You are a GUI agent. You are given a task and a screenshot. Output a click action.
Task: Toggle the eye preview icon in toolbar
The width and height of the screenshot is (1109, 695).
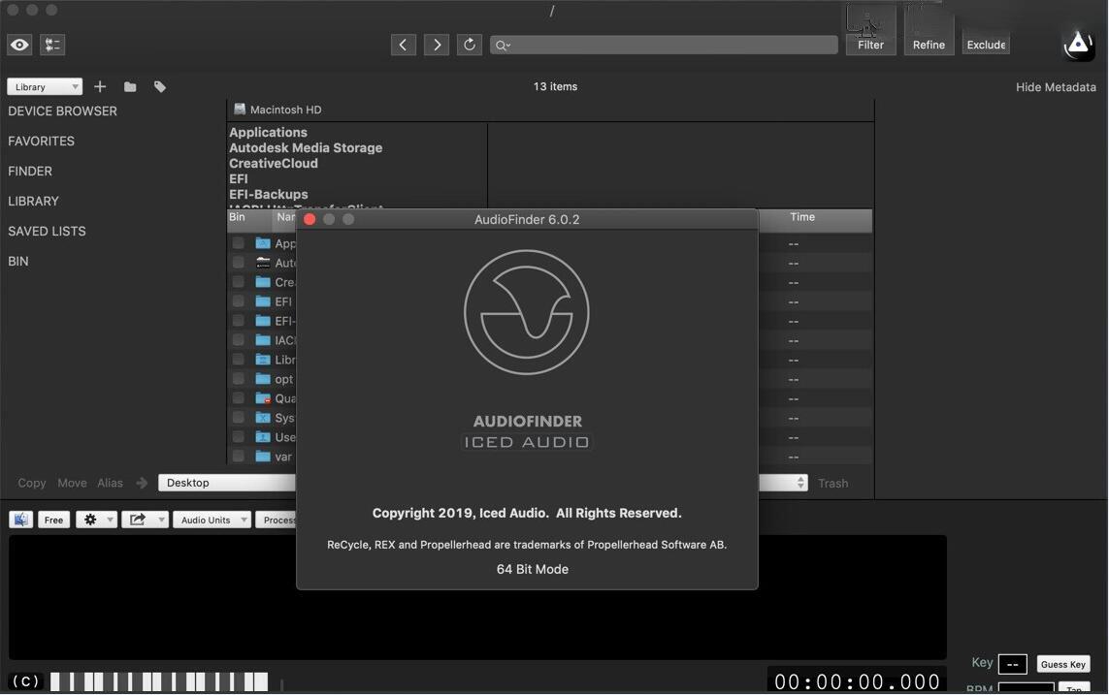coord(19,45)
